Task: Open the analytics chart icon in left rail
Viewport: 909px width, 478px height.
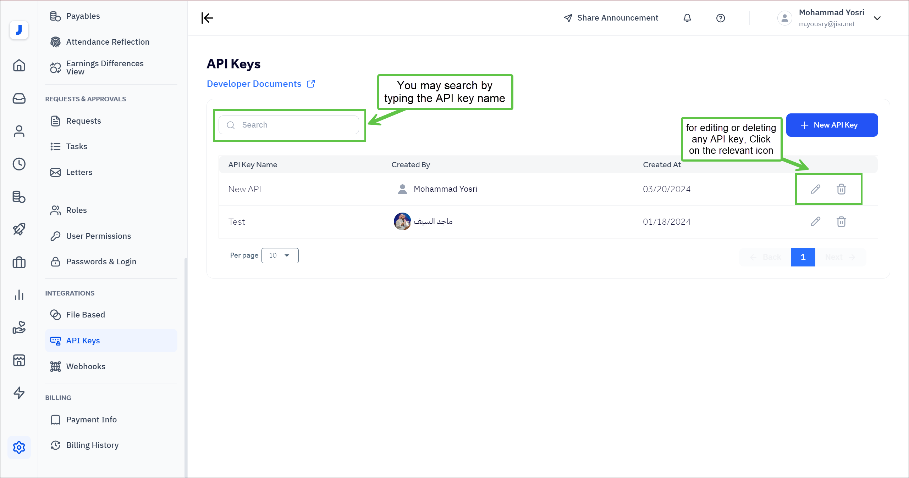Action: [19, 295]
